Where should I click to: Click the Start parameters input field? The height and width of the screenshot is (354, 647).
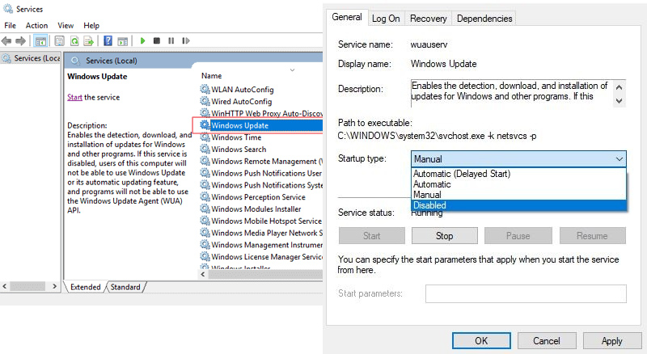point(526,293)
